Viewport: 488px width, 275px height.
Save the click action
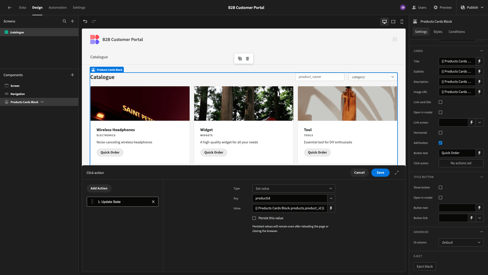tap(380, 173)
